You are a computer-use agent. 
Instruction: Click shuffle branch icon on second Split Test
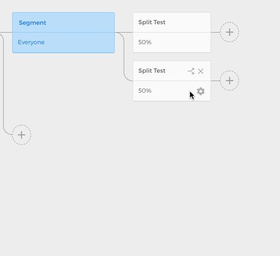191,71
